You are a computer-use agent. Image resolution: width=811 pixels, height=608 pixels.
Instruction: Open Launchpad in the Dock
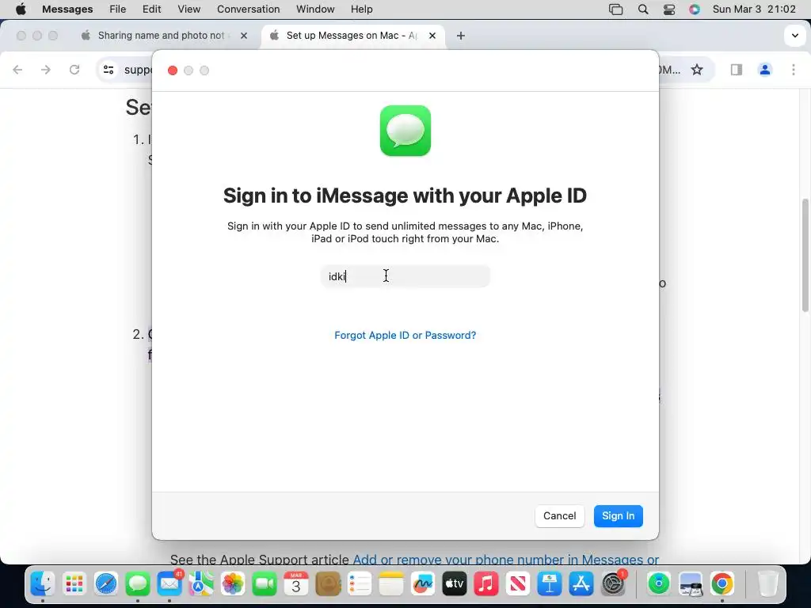(74, 583)
